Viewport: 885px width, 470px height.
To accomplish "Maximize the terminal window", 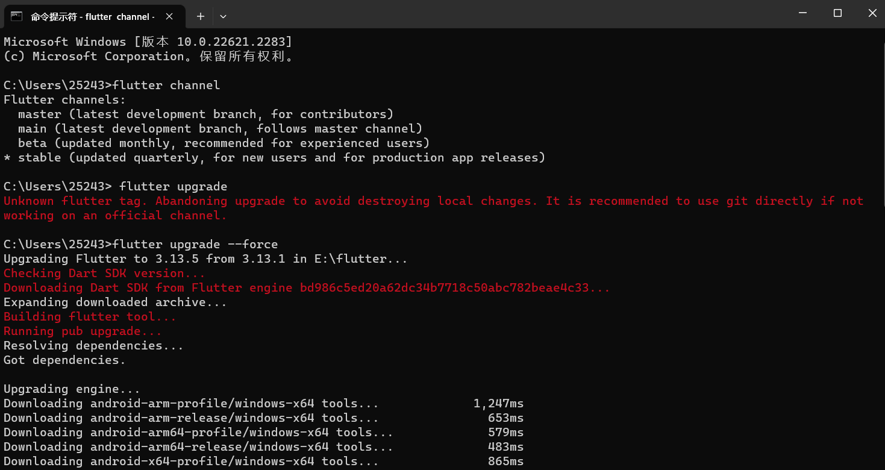I will tap(837, 13).
